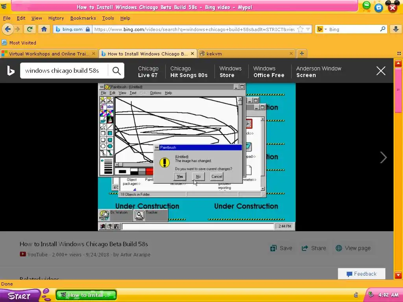Open the History menu
The width and height of the screenshot is (403, 302).
click(x=56, y=18)
